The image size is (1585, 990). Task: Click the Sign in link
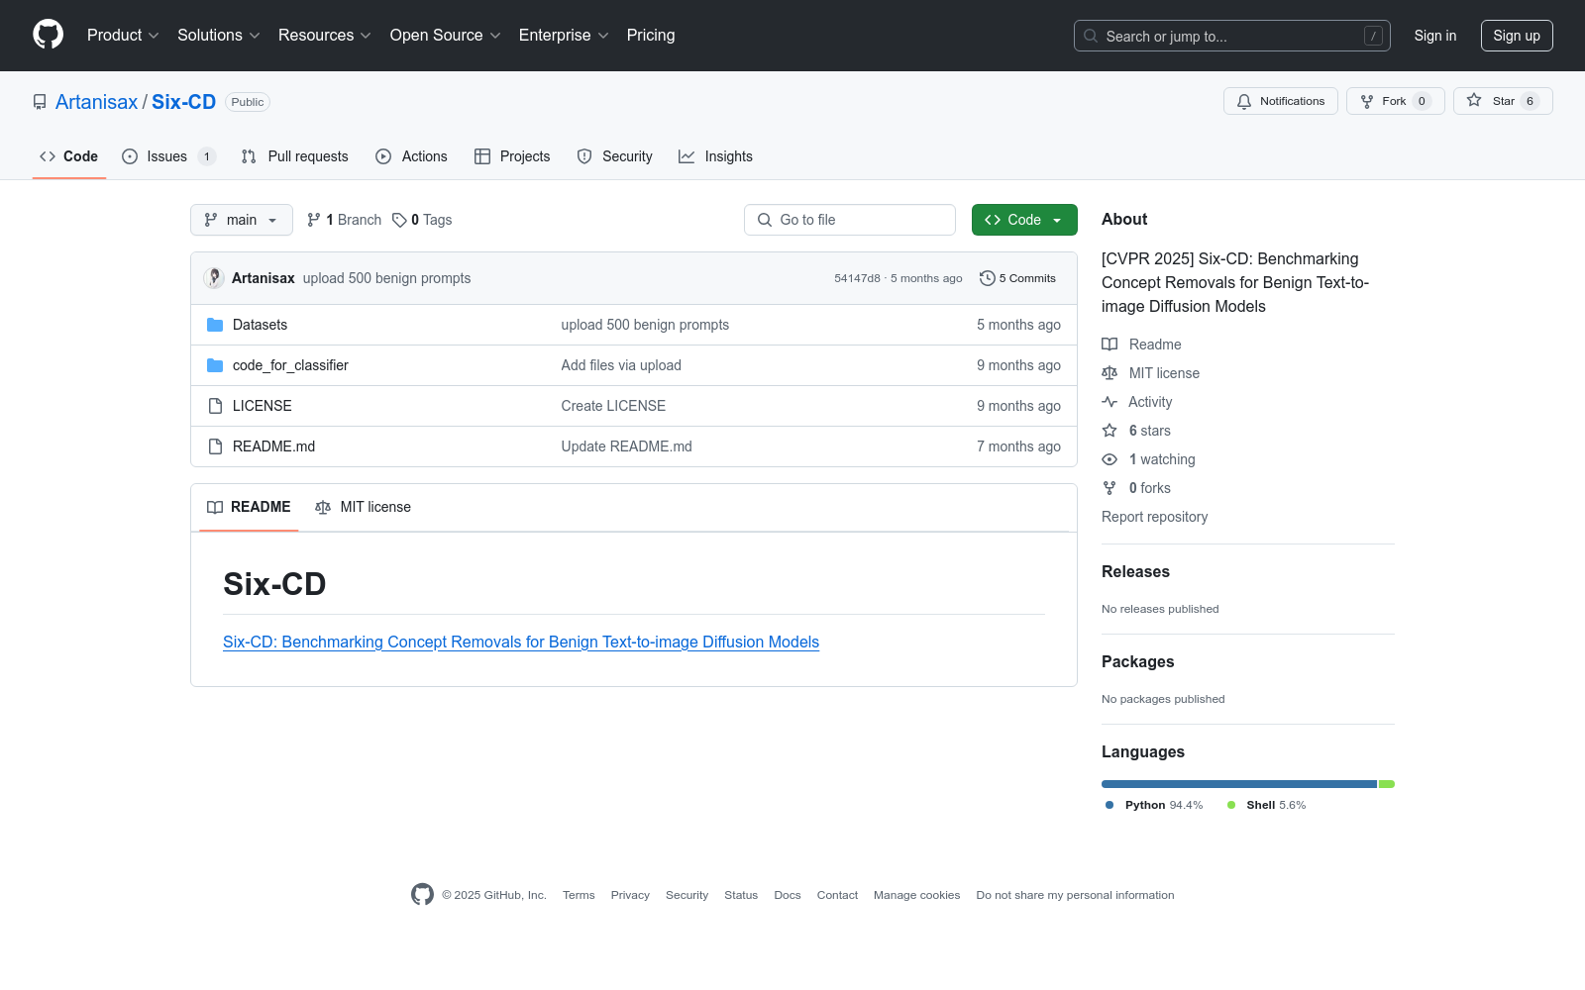pyautogui.click(x=1435, y=36)
